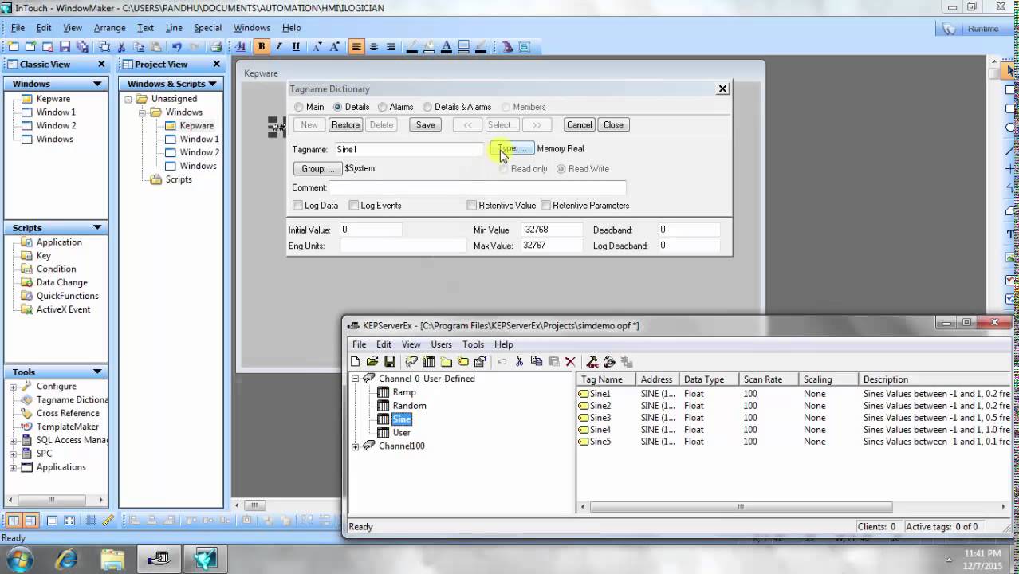Open the Tools menu in KEPServerEx
The height and width of the screenshot is (574, 1019).
coord(473,344)
